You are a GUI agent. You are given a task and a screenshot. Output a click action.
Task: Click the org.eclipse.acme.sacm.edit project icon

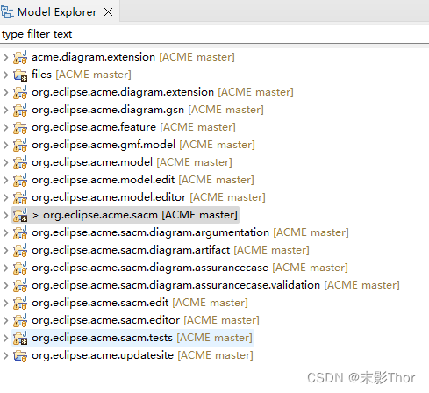[x=20, y=303]
